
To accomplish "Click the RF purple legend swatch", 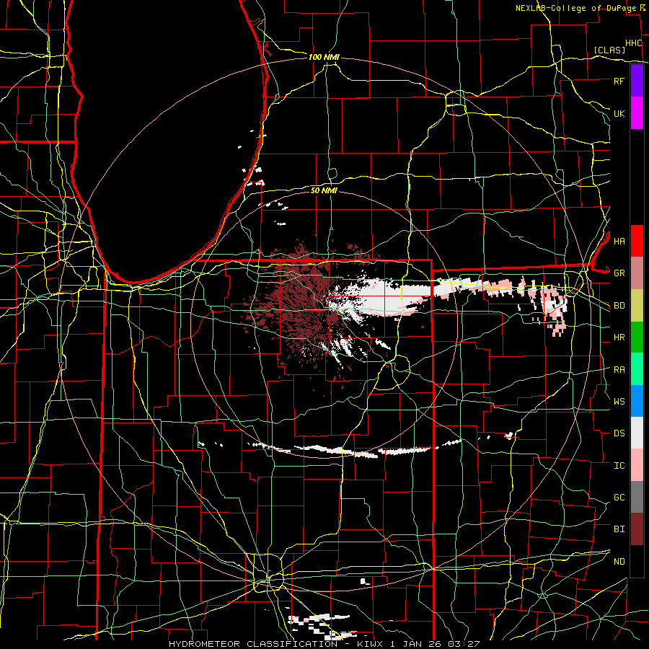I will click(x=637, y=81).
